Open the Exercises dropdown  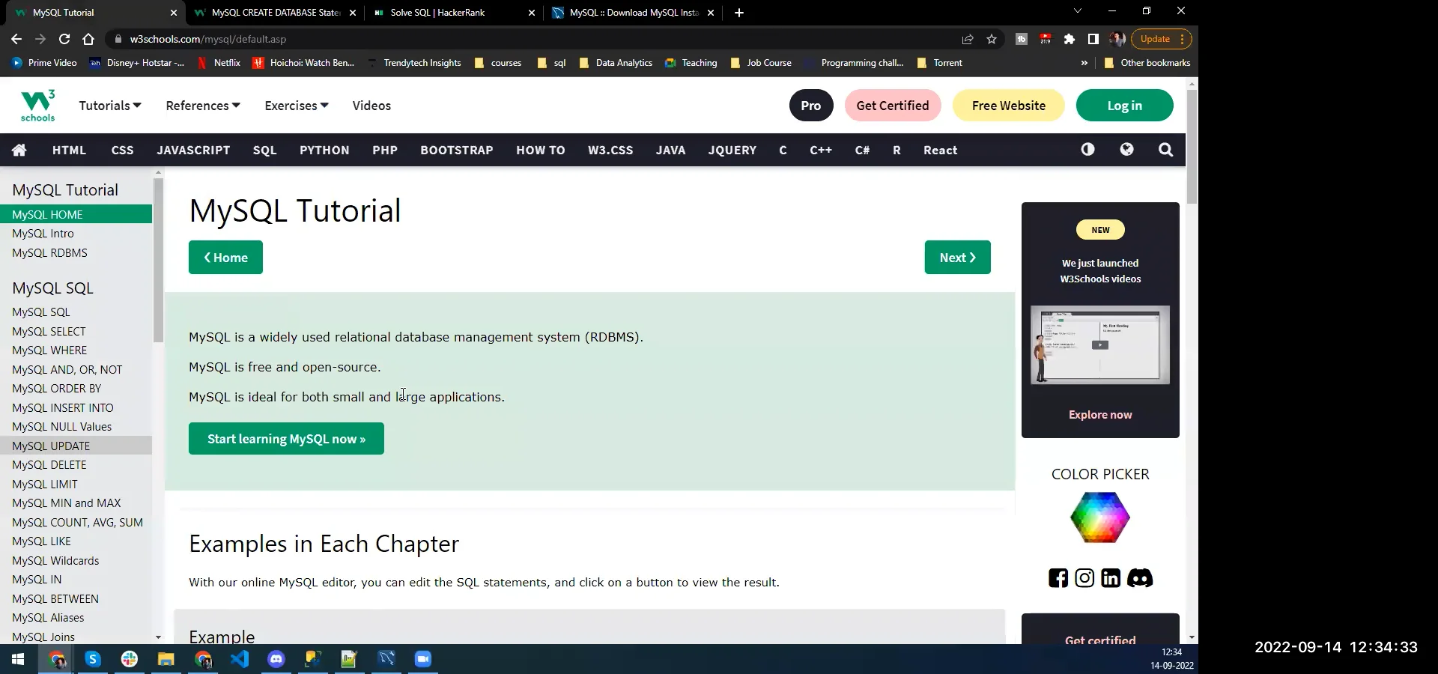pyautogui.click(x=295, y=106)
